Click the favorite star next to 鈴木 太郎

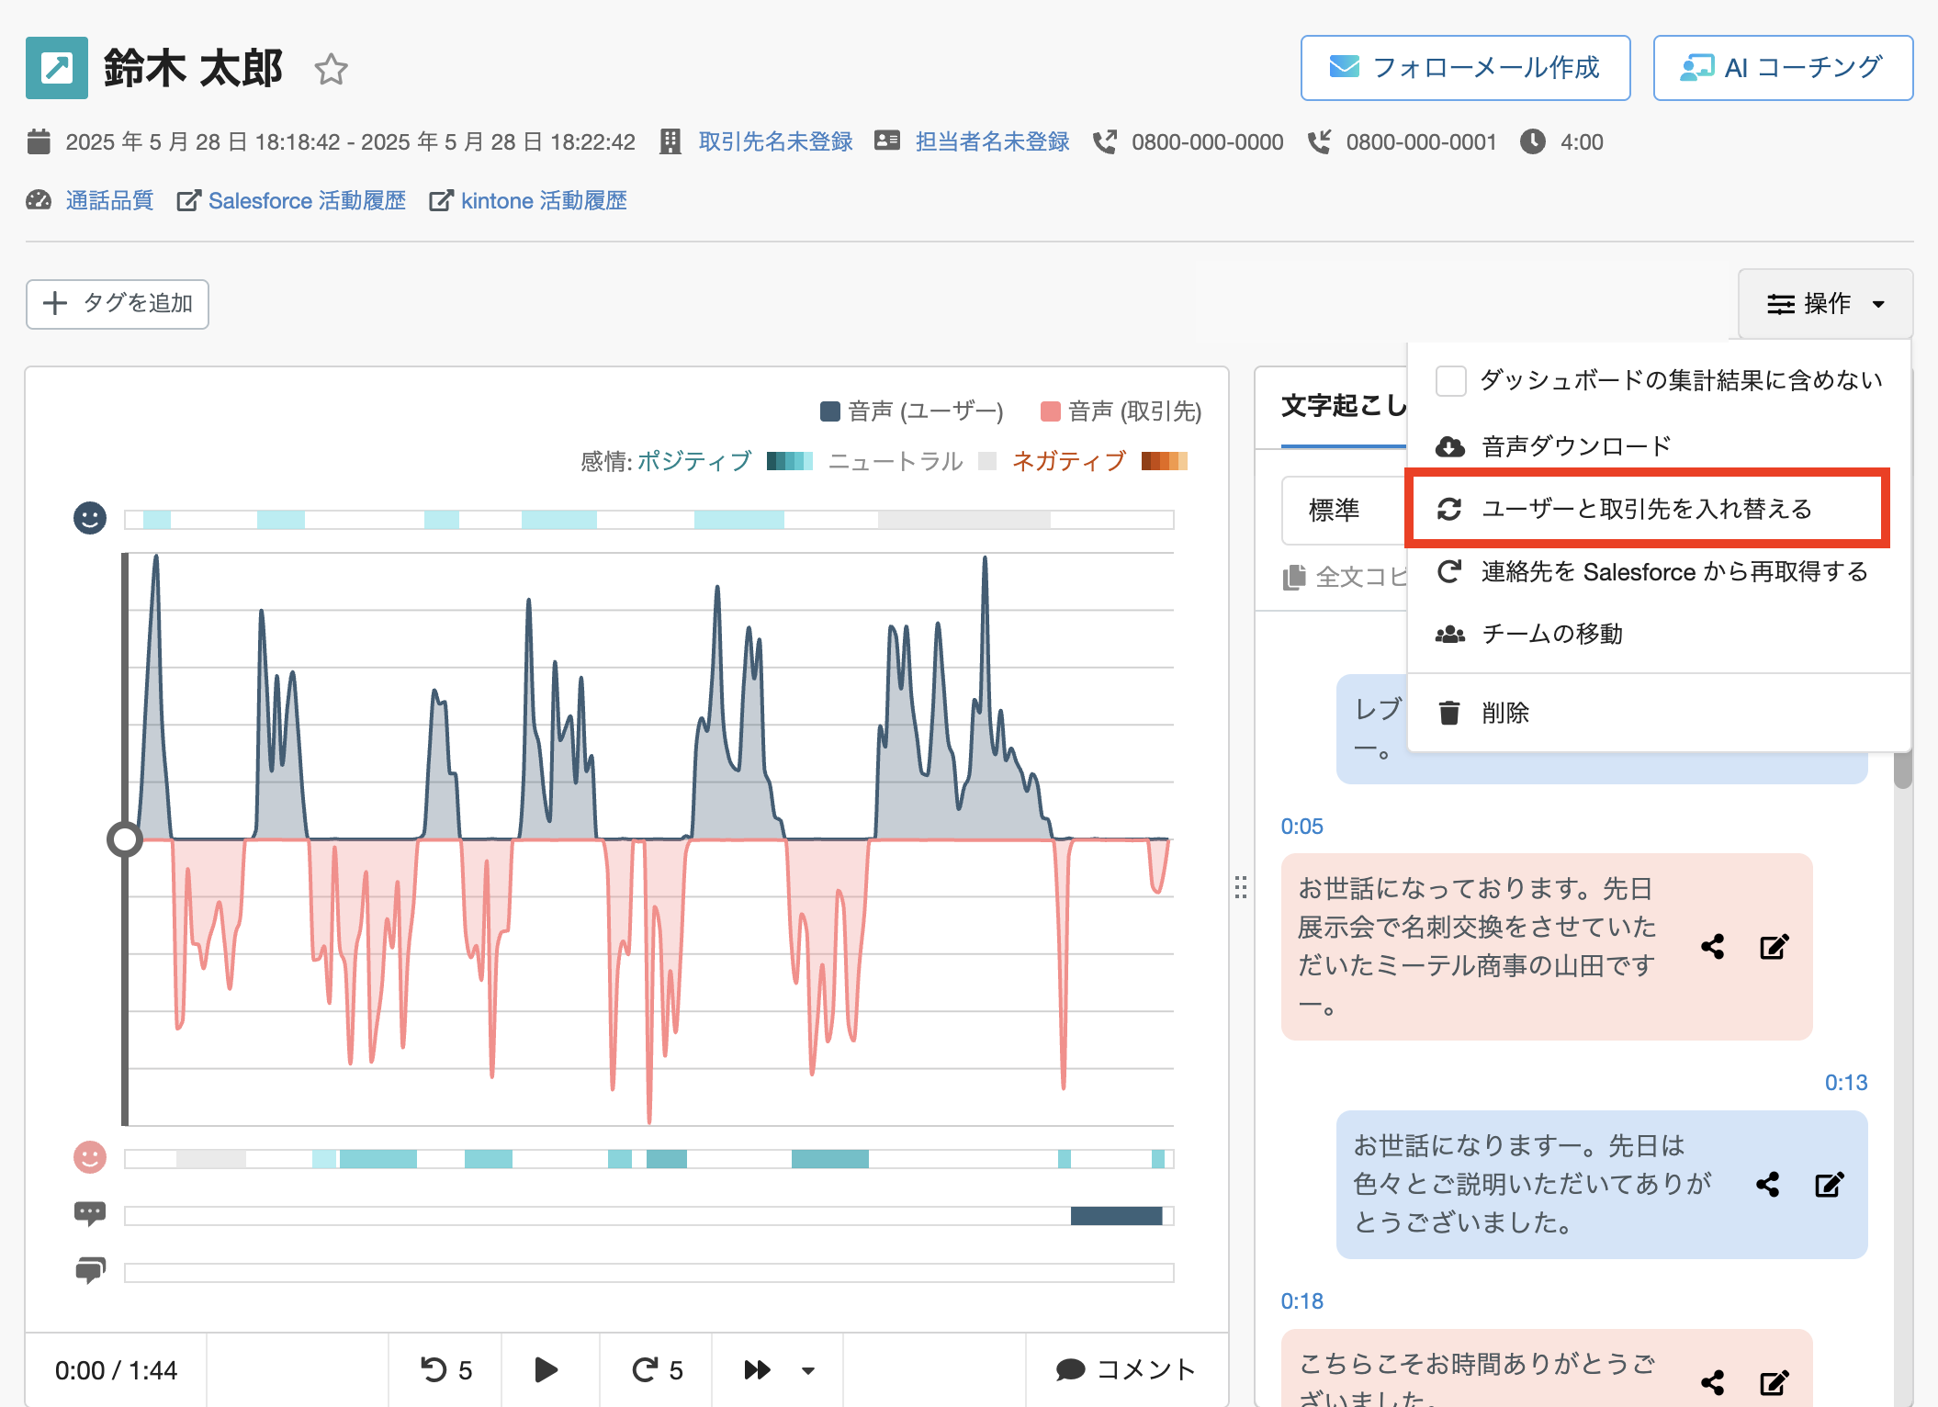pyautogui.click(x=331, y=70)
